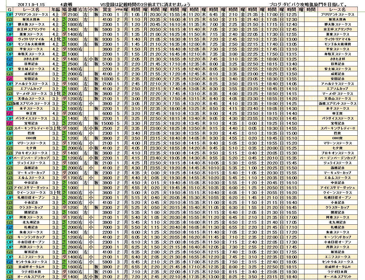The height and width of the screenshot is (280, 365).
Task: Click the 3上牝 age cell of マーメイドステークス
Action: (x=56, y=94)
